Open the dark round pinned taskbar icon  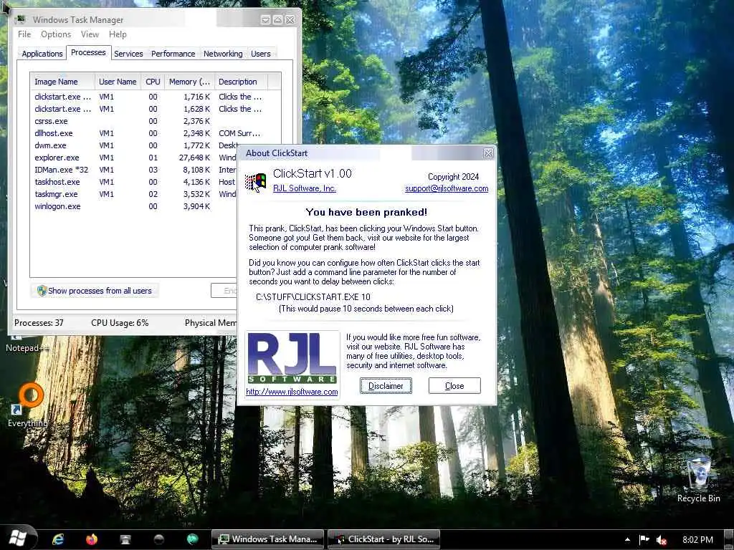(x=158, y=539)
